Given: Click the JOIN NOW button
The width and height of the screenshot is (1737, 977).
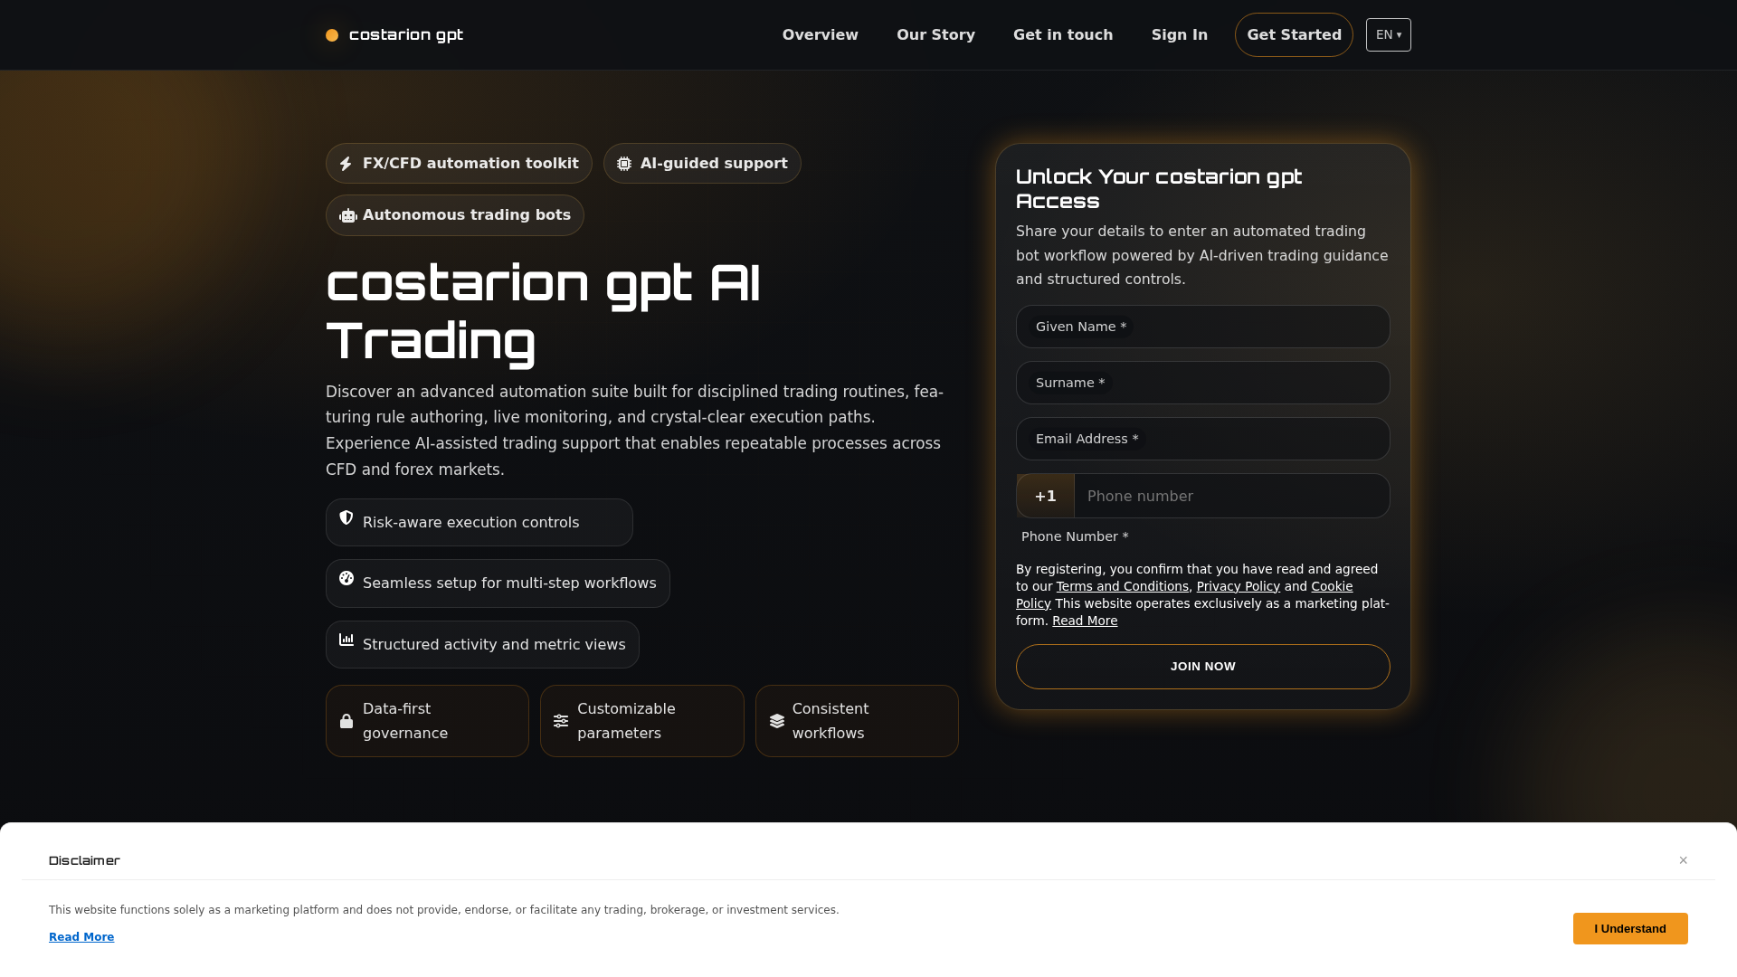Looking at the screenshot, I should coord(1203,667).
